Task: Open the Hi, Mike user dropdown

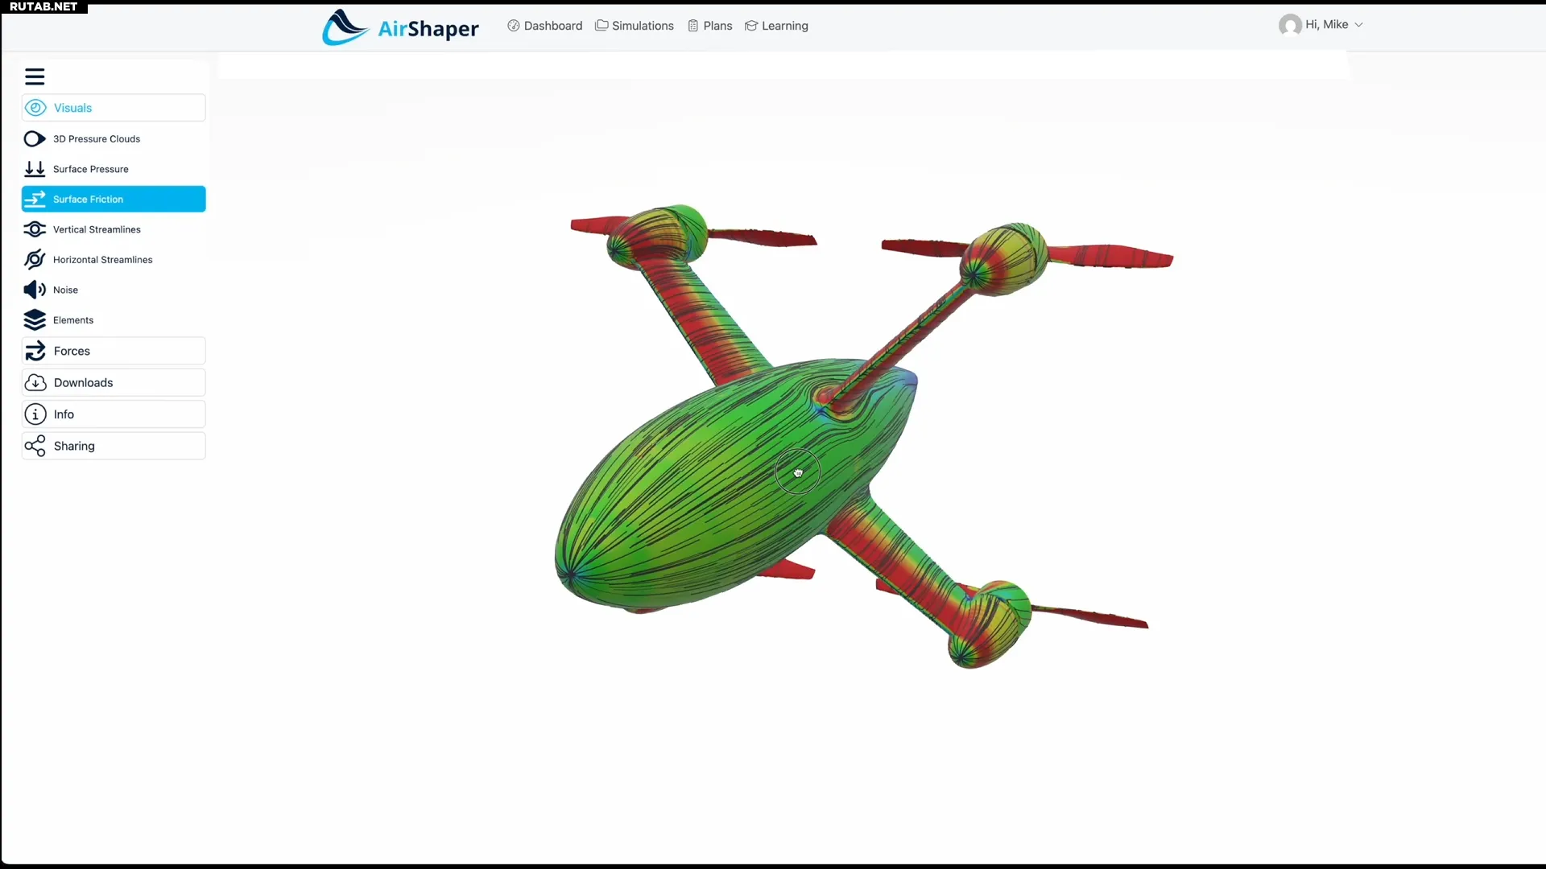Action: point(1321,25)
